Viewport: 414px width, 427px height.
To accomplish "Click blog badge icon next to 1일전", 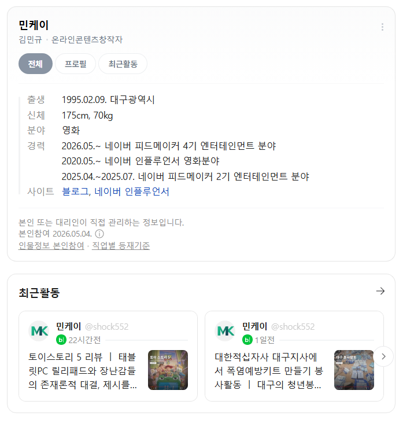I will tap(247, 340).
